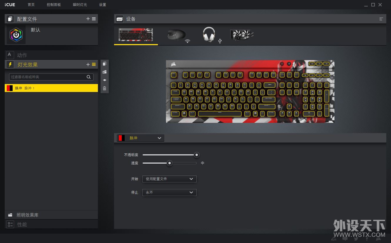The height and width of the screenshot is (243, 391).
Task: Click the 速度 slider handle
Action: point(170,163)
